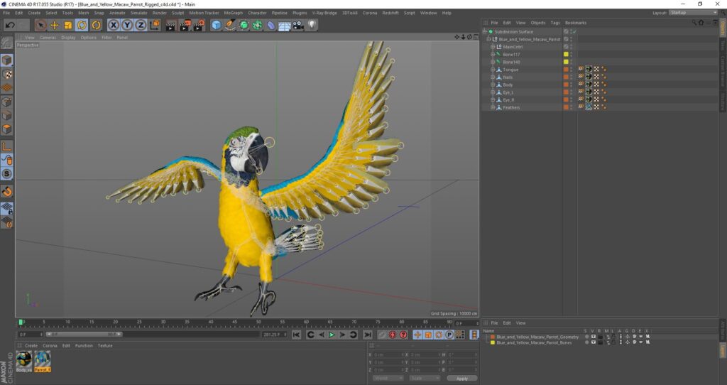This screenshot has width=727, height=385.
Task: Open Edit Render Settings icon
Action: [199, 25]
